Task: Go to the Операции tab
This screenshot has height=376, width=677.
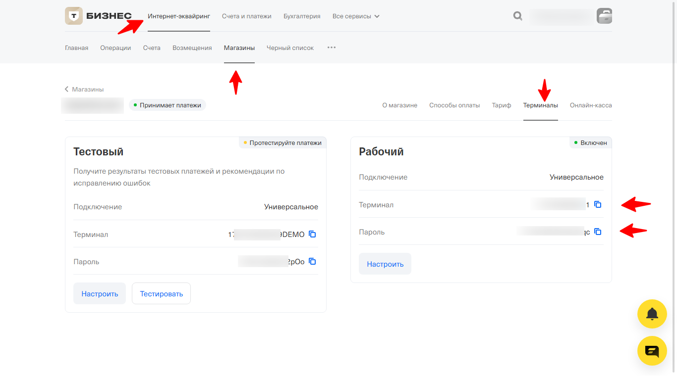Action: [x=115, y=48]
